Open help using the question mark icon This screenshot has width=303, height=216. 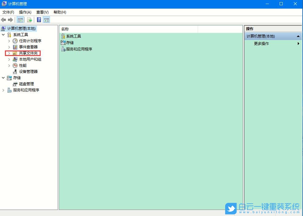pyautogui.click(x=38, y=20)
